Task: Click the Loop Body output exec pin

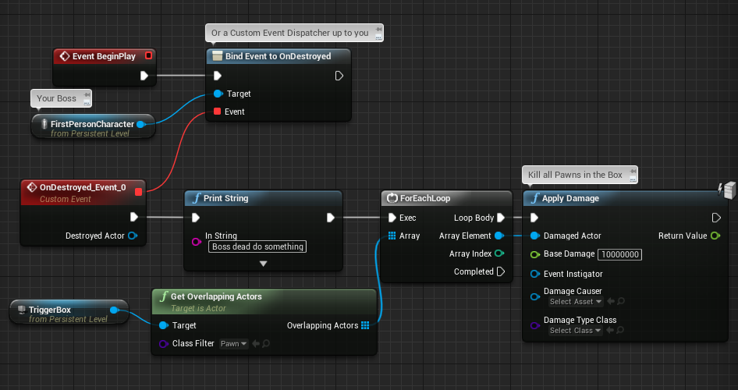Action: 501,218
